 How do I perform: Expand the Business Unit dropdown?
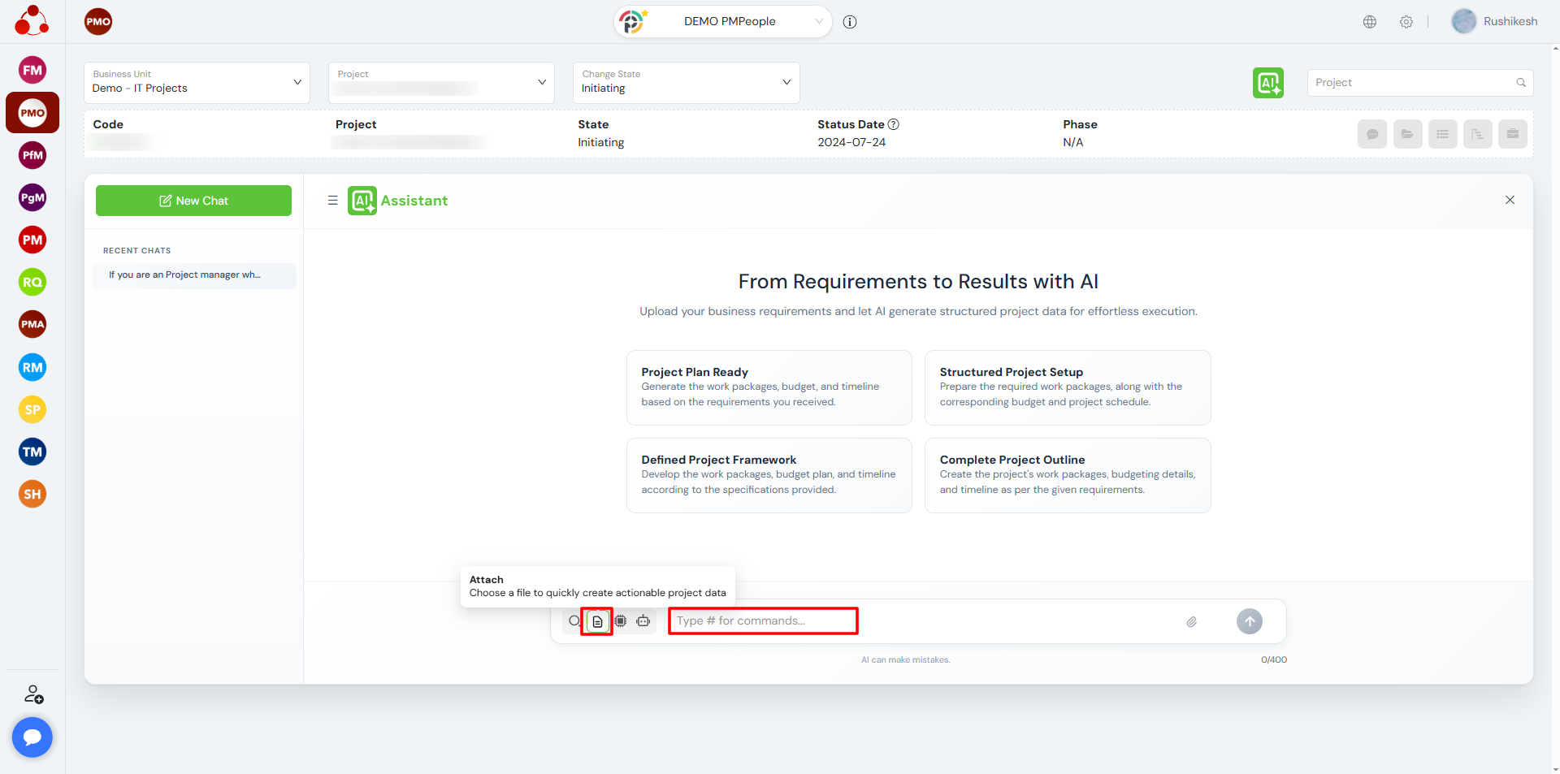pos(197,83)
